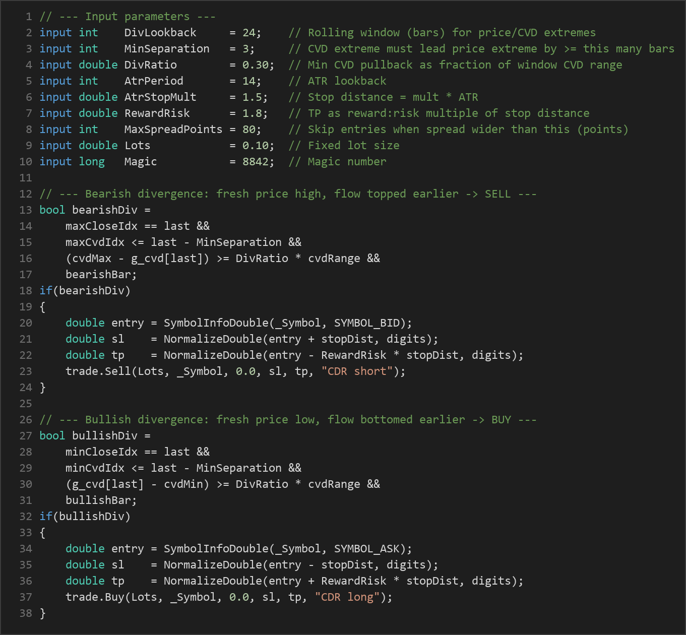686x635 pixels.
Task: Click AtrPeriod on line 5
Action: tap(154, 81)
